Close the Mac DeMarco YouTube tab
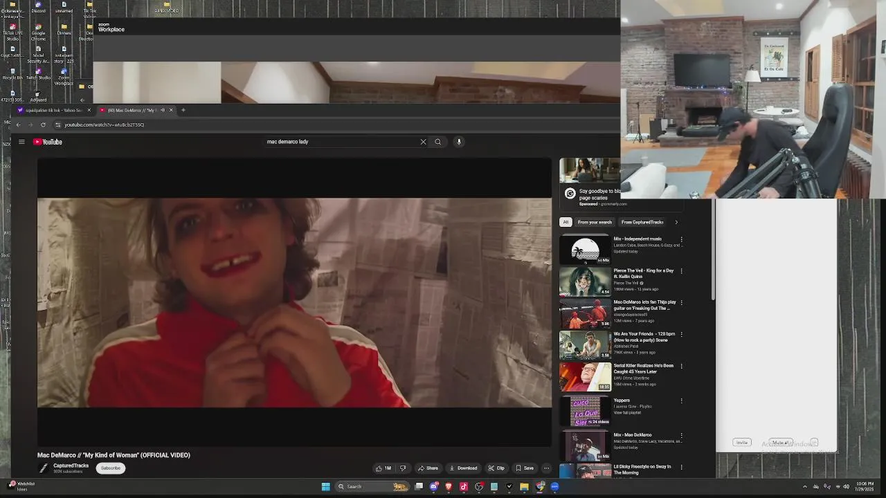 click(171, 110)
